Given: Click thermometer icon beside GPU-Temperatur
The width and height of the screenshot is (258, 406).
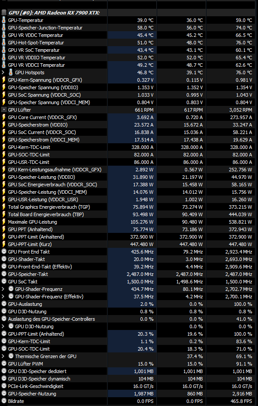Looking at the screenshot, I should click(4, 20).
